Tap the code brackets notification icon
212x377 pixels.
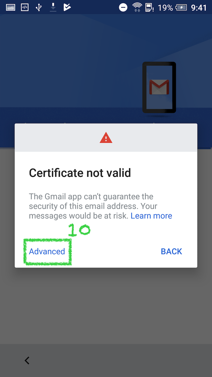[25, 7]
